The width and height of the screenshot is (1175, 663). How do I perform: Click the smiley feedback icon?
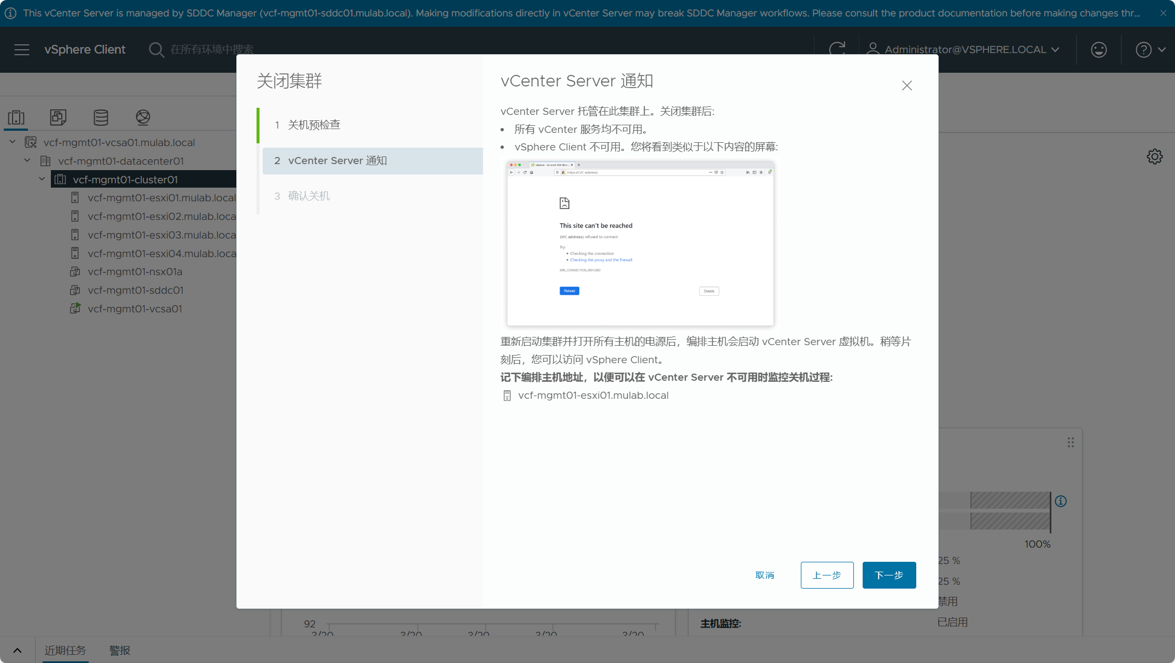pyautogui.click(x=1098, y=50)
